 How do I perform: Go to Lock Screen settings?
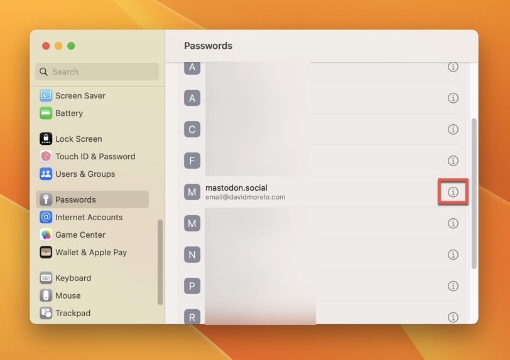tap(92, 139)
